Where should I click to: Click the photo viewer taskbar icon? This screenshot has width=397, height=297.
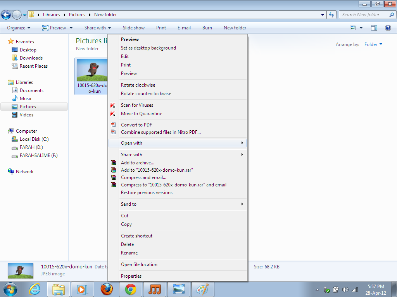click(x=178, y=289)
